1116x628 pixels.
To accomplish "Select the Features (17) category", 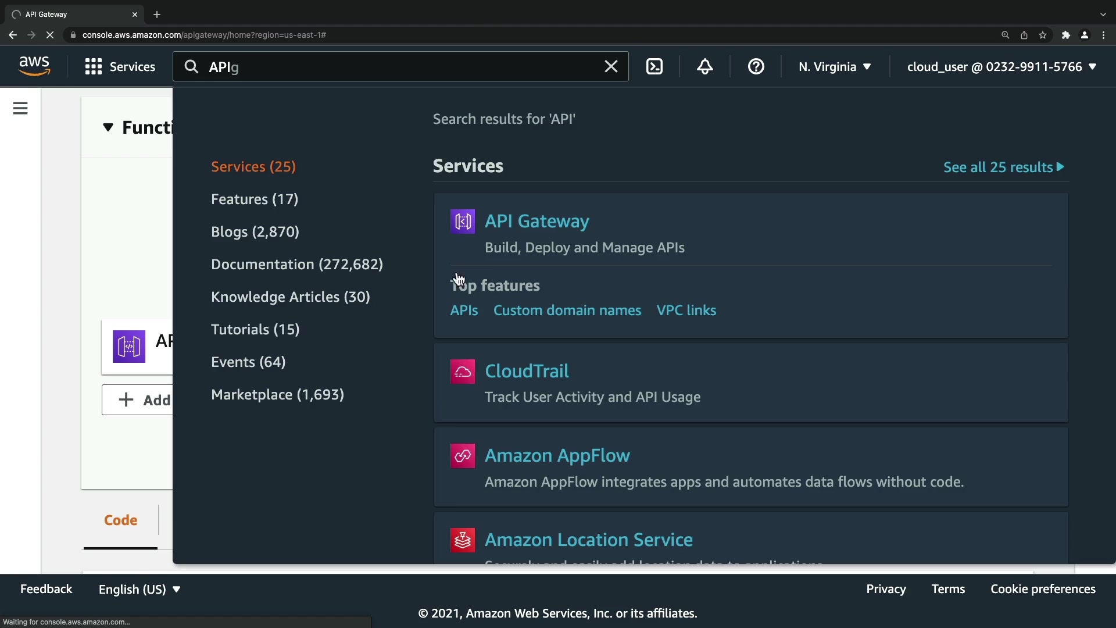I will point(255,199).
